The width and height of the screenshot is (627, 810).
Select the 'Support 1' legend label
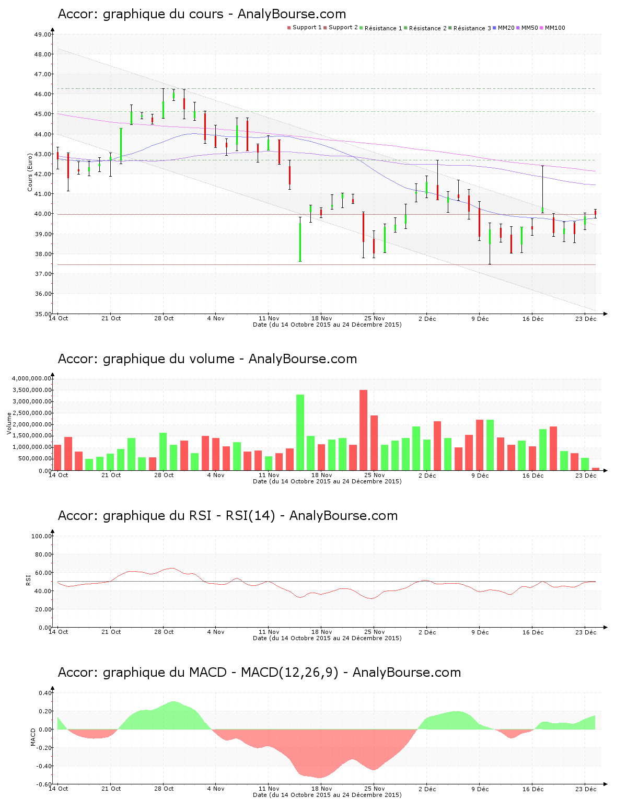307,28
